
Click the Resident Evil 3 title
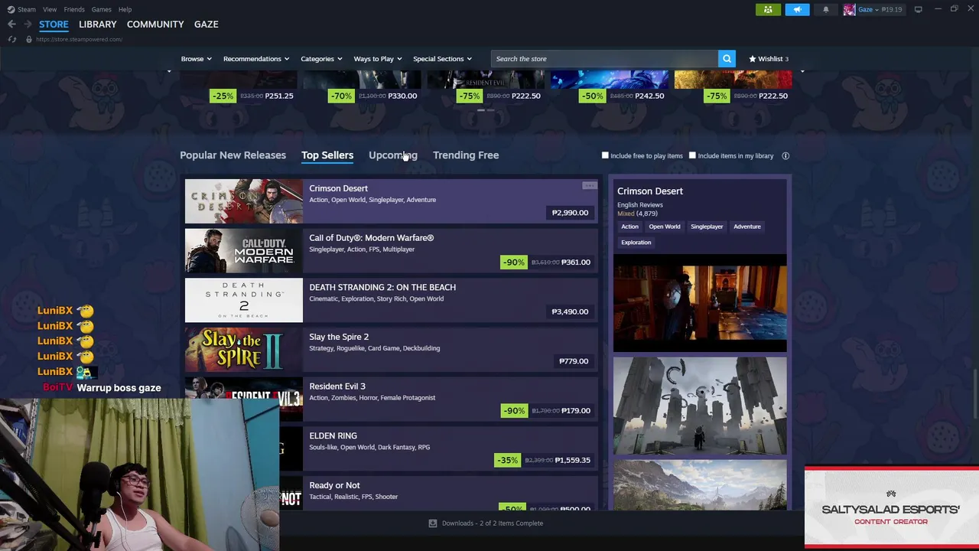coord(337,386)
